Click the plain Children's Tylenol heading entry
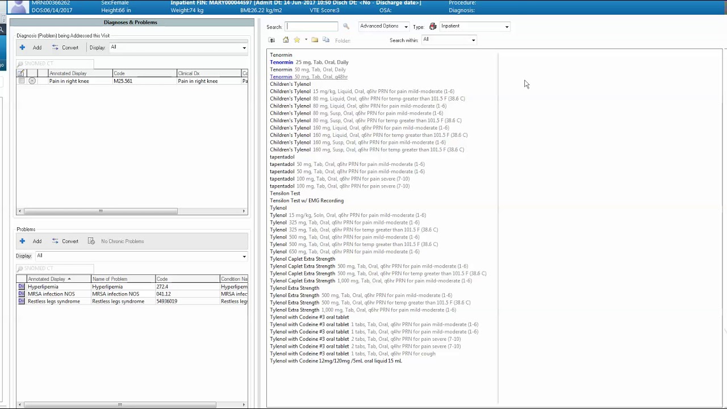The width and height of the screenshot is (727, 409). coord(290,84)
